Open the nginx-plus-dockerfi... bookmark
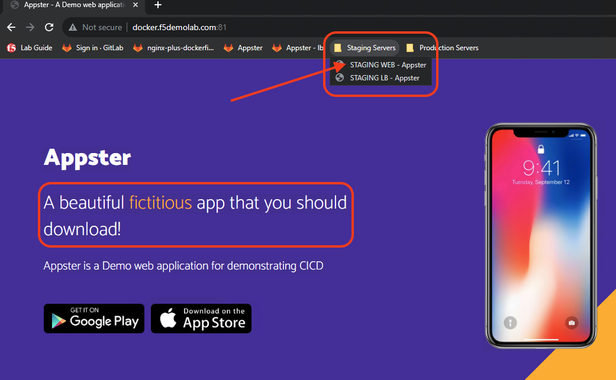The width and height of the screenshot is (616, 380). (173, 48)
